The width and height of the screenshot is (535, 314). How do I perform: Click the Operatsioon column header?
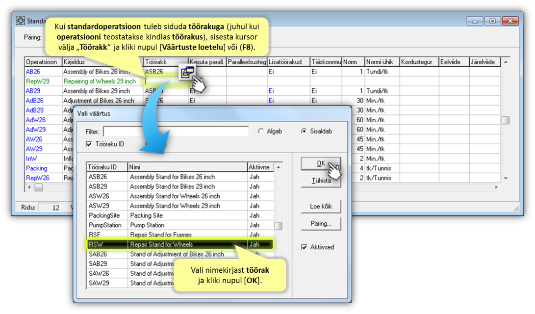[43, 62]
